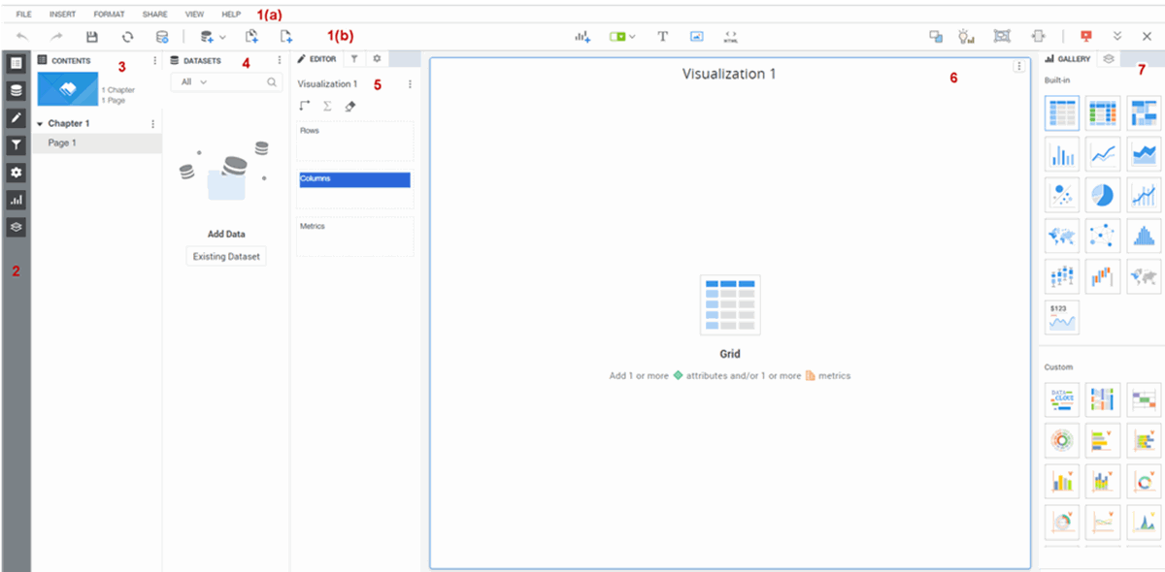Insert an Image using the toolbar icon
This screenshot has height=572, width=1165.
(696, 36)
